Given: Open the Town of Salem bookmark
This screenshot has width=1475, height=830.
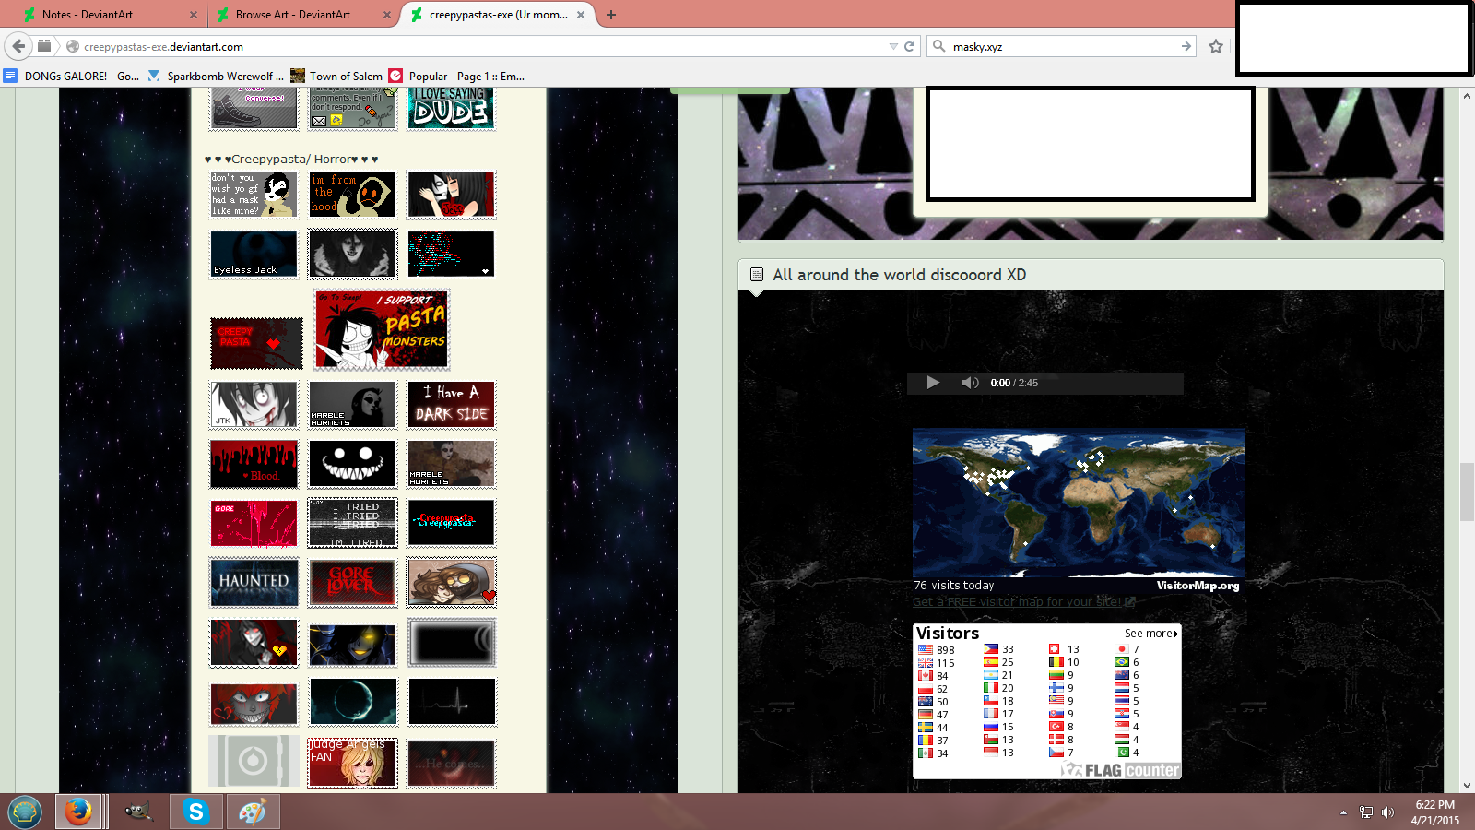Looking at the screenshot, I should tap(336, 77).
